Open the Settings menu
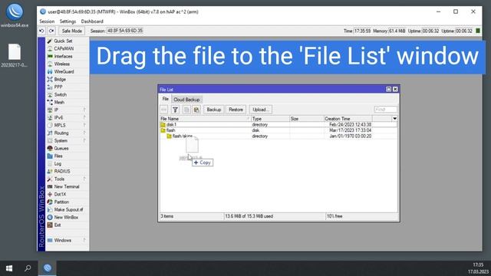 [x=68, y=21]
